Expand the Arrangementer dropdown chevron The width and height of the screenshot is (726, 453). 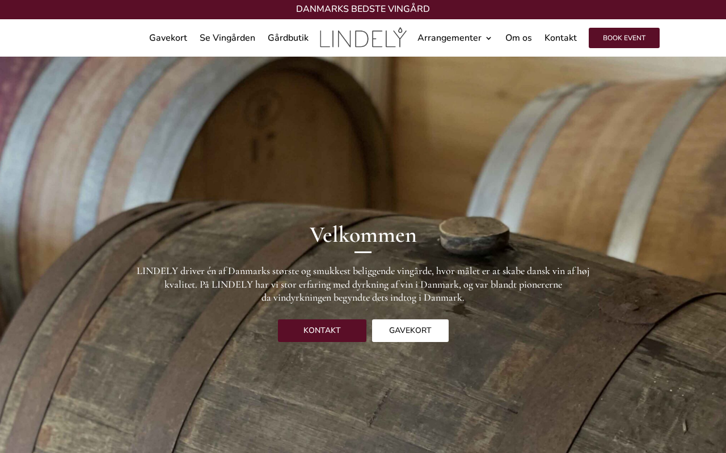point(488,39)
